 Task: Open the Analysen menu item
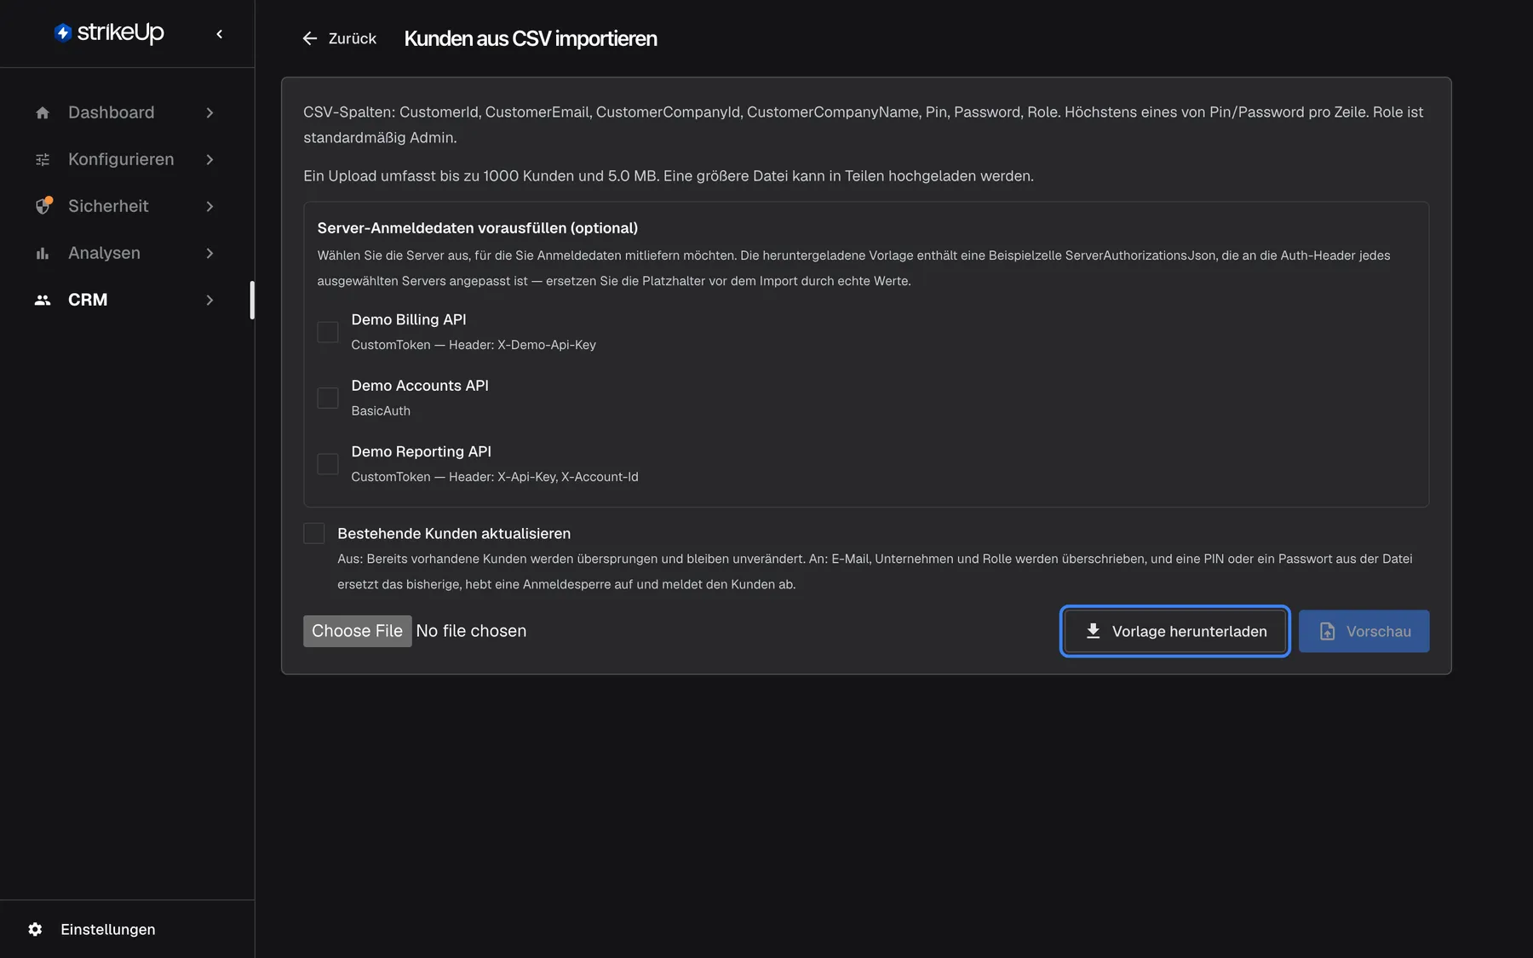(x=127, y=253)
